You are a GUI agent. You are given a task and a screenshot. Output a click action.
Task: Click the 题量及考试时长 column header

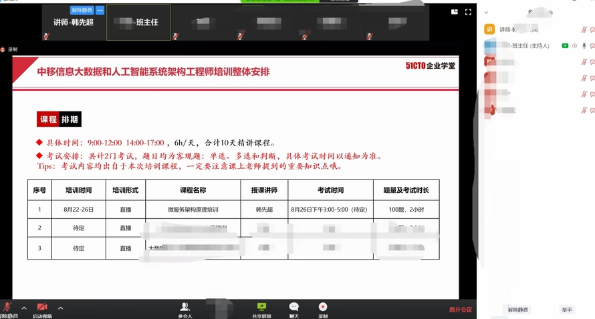point(406,190)
